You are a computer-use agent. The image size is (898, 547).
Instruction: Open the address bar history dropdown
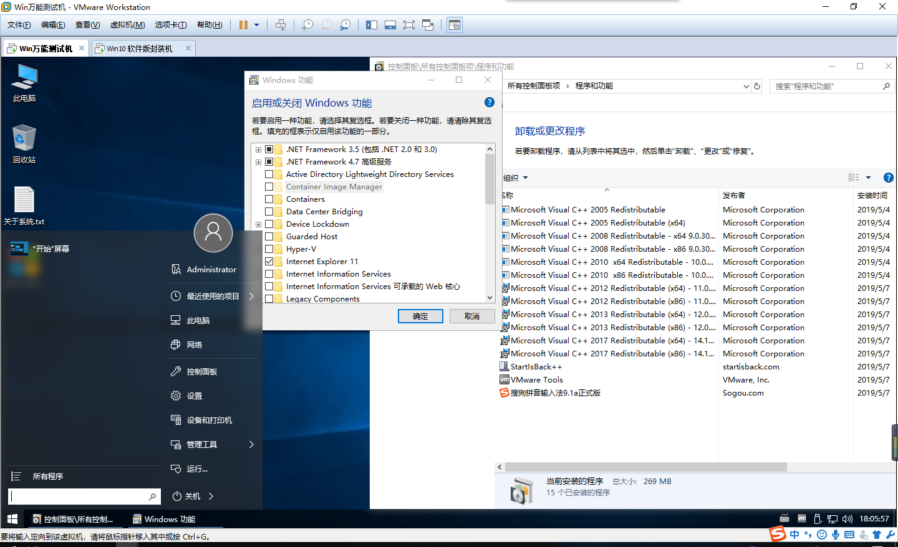[x=746, y=87]
